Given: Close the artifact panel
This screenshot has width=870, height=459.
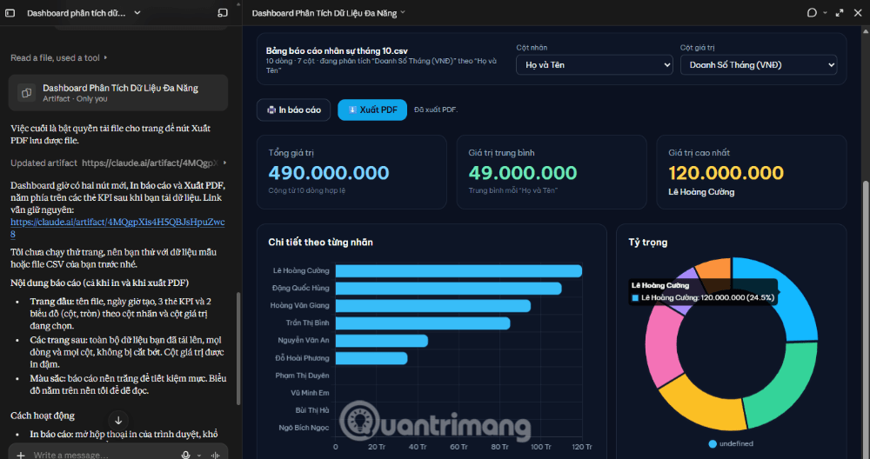Looking at the screenshot, I should (x=858, y=13).
